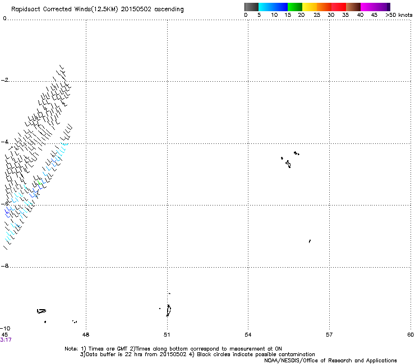This screenshot has height=364, width=415.
Task: Click the gray 0-5 knots color swatch
Action: tap(251, 7)
